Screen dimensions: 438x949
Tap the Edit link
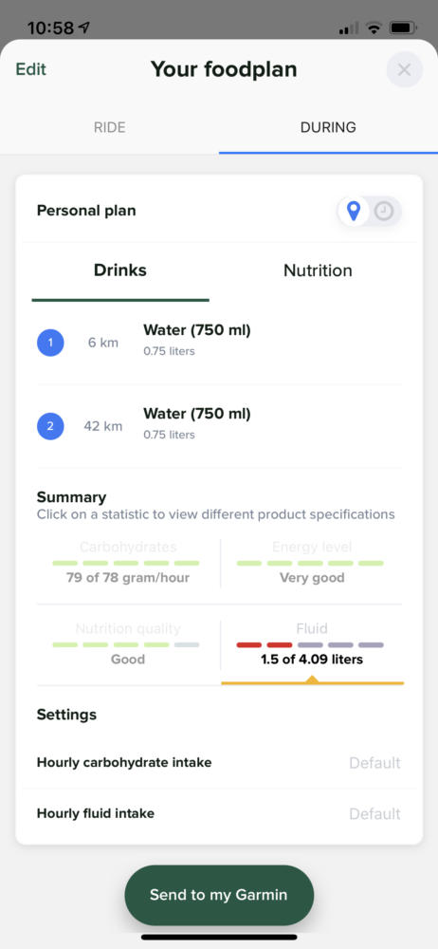tap(31, 69)
